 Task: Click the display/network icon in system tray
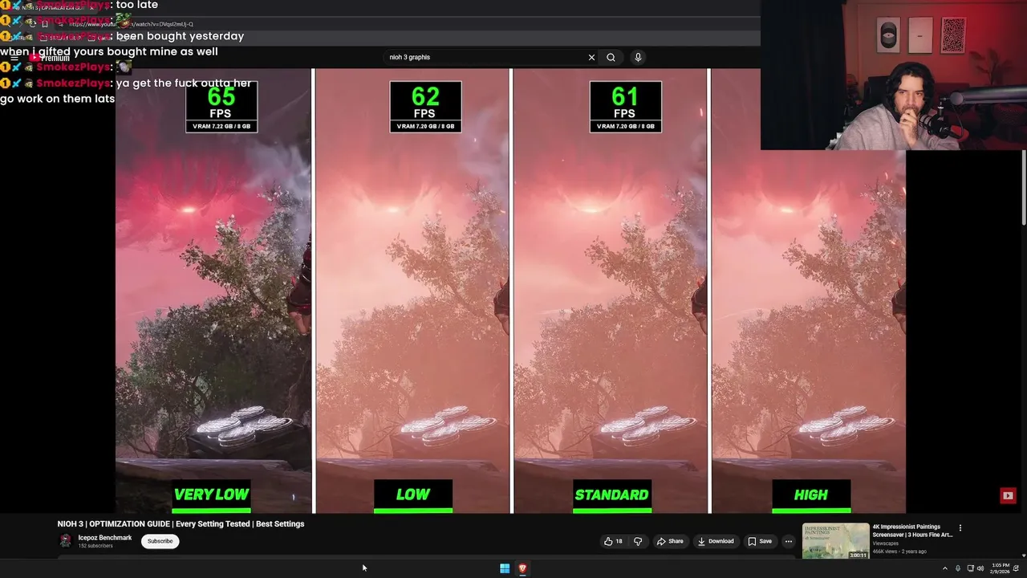969,568
